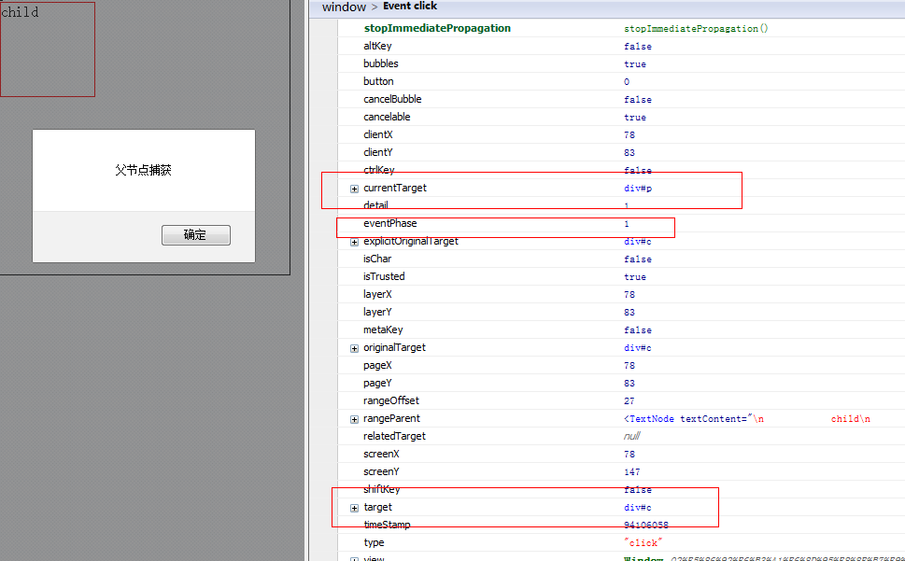Click the pageY property name
Screen dimensions: 905x561
click(377, 383)
